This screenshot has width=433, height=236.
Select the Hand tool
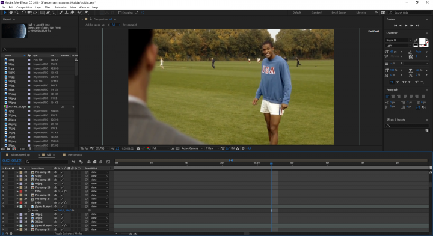pyautogui.click(x=11, y=13)
